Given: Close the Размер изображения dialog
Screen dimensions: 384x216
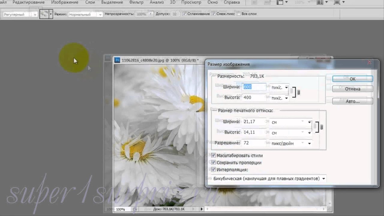Looking at the screenshot, I should coord(369,63).
